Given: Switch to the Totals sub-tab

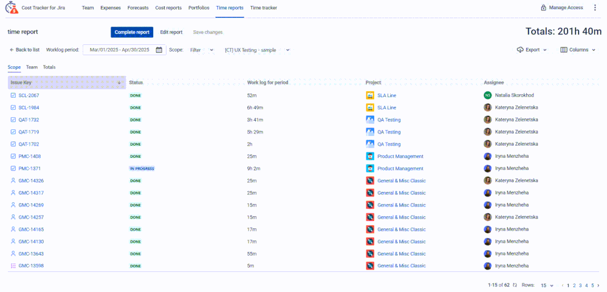Looking at the screenshot, I should 49,67.
